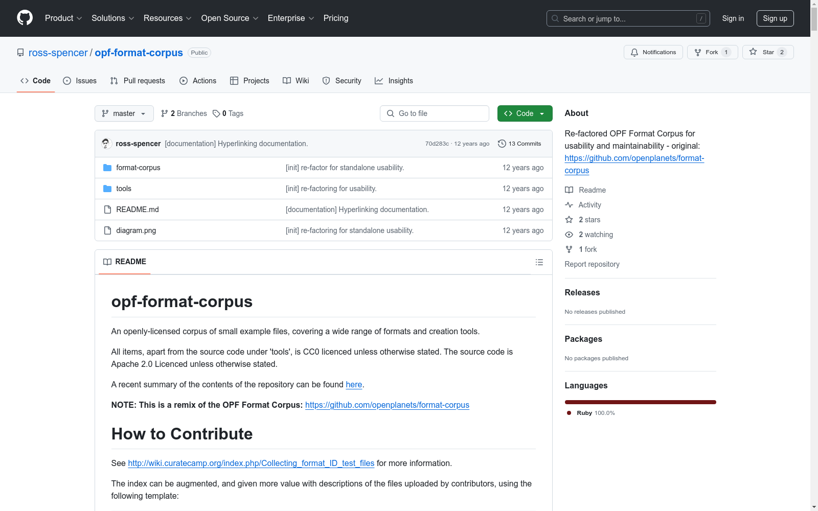Open the Security tab

click(342, 81)
